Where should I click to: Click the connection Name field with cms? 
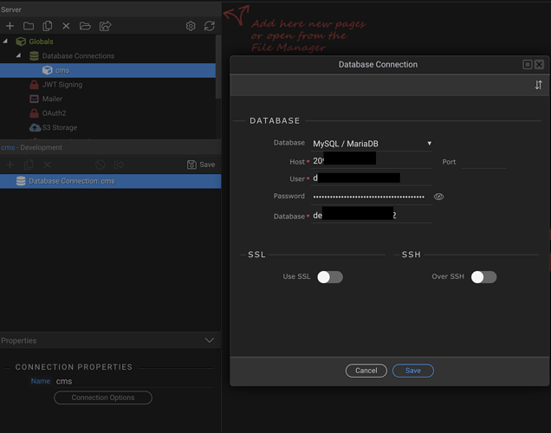click(134, 381)
